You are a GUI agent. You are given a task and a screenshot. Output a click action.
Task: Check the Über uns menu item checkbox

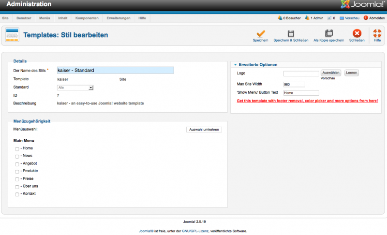pyautogui.click(x=17, y=187)
